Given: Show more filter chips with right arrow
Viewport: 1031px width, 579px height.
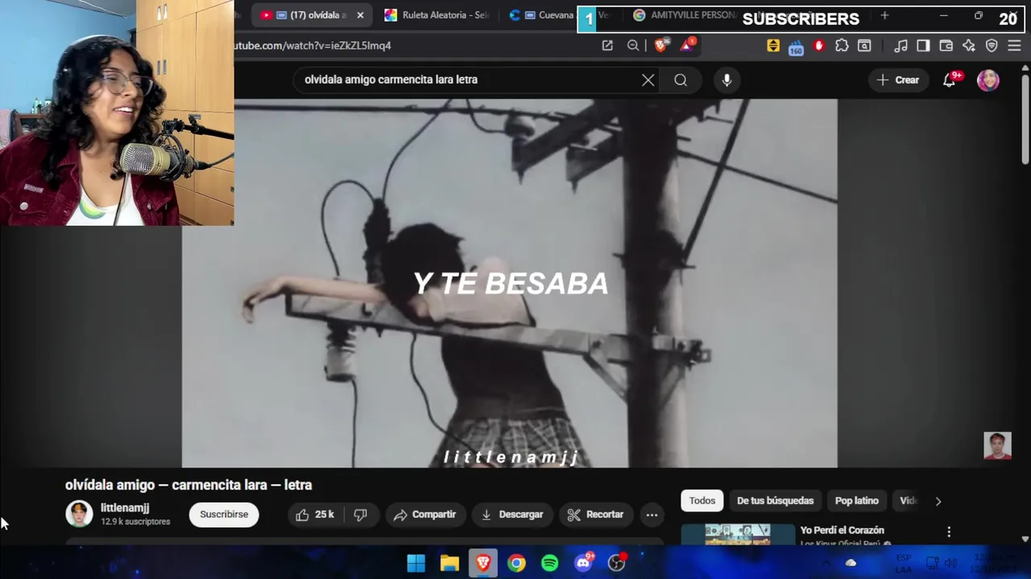Looking at the screenshot, I should (x=938, y=500).
